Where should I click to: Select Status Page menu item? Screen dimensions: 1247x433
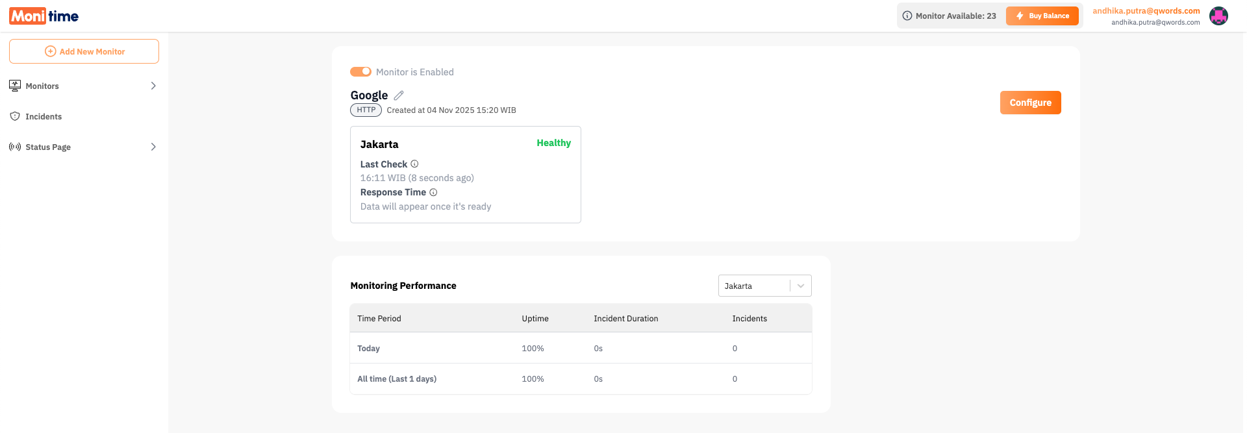[48, 147]
